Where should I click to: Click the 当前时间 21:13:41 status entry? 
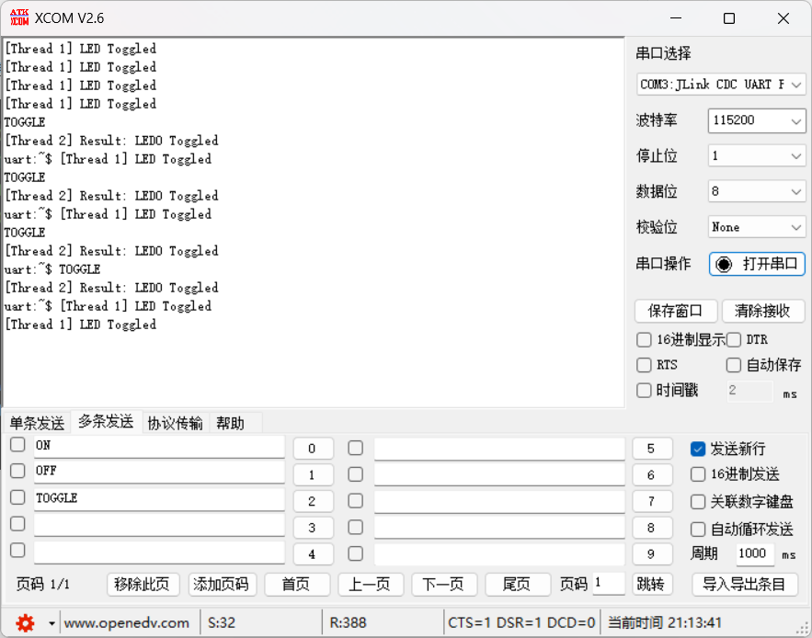click(x=665, y=623)
